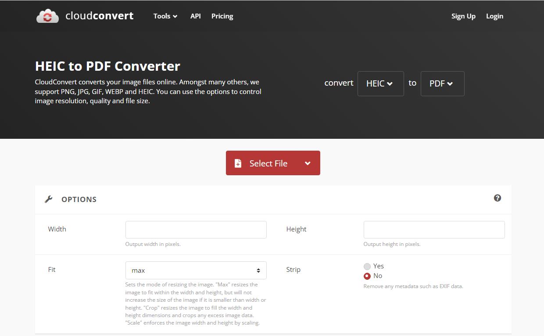Open the Pricing page
Image resolution: width=544 pixels, height=336 pixels.
tap(222, 16)
